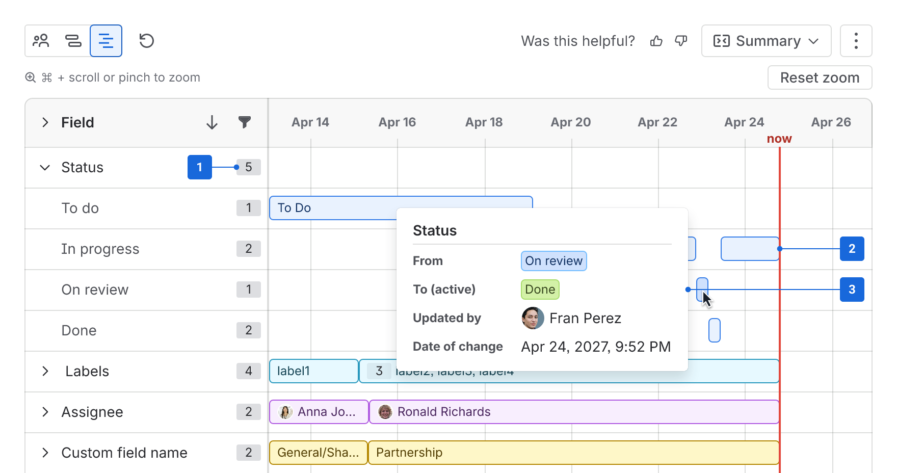Collapse the Status row
897x473 pixels.
[45, 167]
